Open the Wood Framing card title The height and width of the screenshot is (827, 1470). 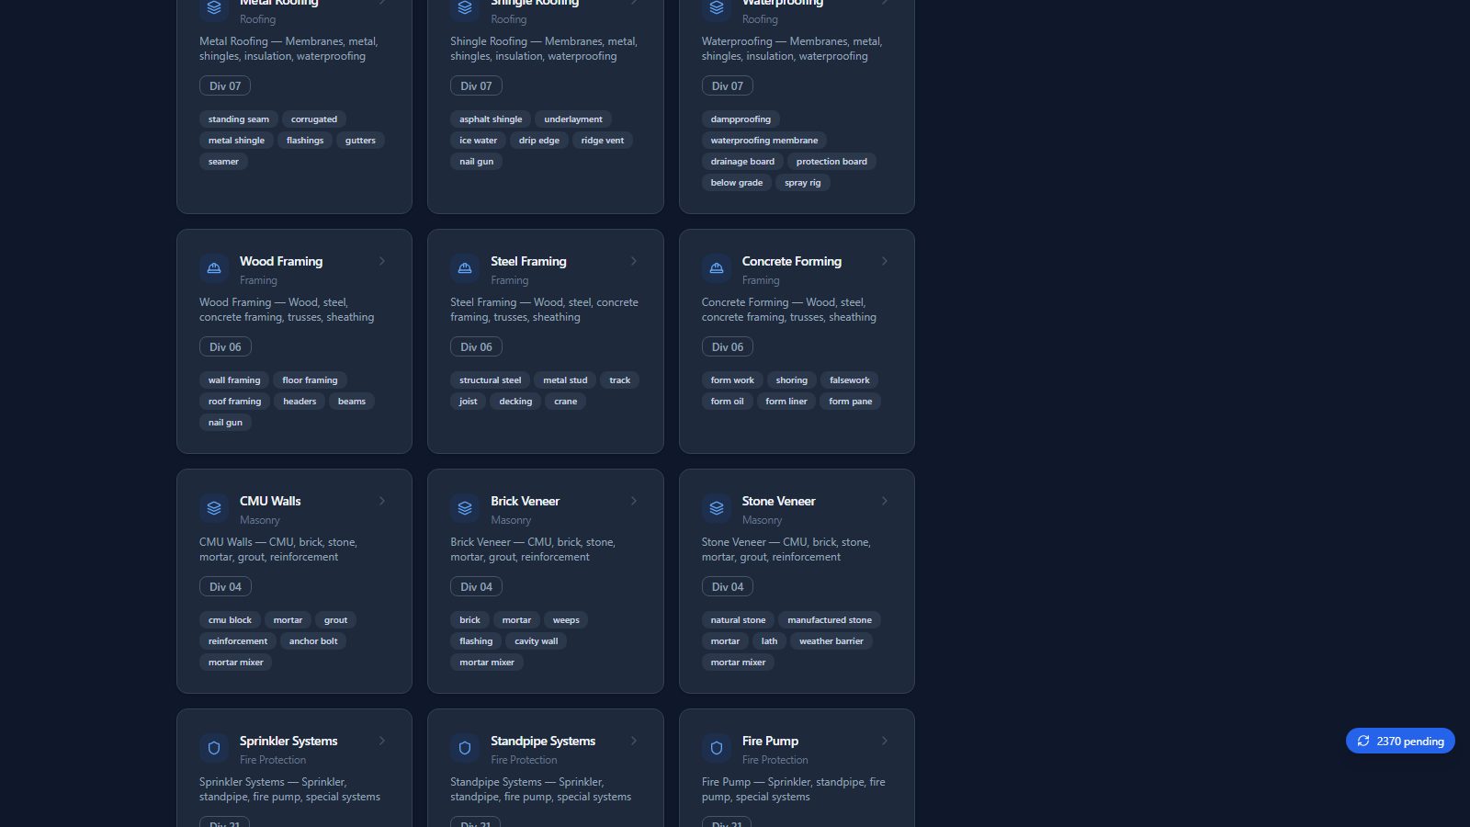[x=281, y=261]
